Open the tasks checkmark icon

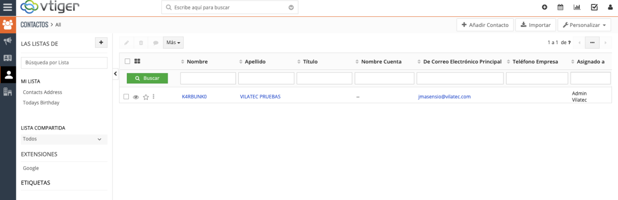coord(594,7)
